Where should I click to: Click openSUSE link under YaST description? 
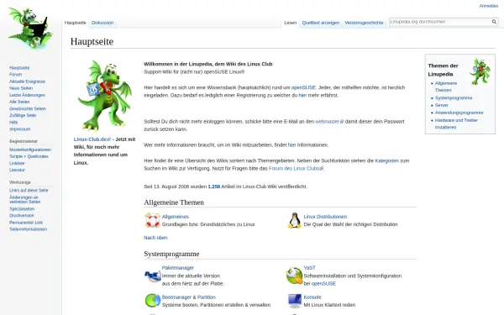[x=323, y=284]
